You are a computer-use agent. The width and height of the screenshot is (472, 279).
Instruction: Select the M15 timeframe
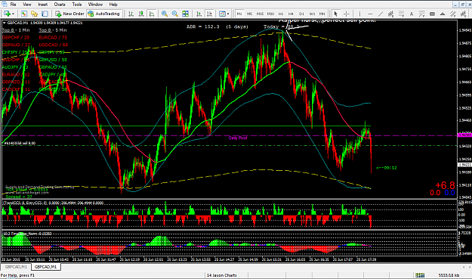pos(260,14)
